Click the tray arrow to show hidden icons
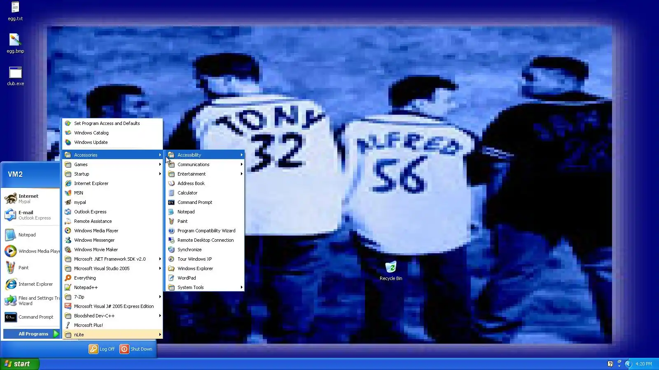The image size is (659, 370). (628, 364)
